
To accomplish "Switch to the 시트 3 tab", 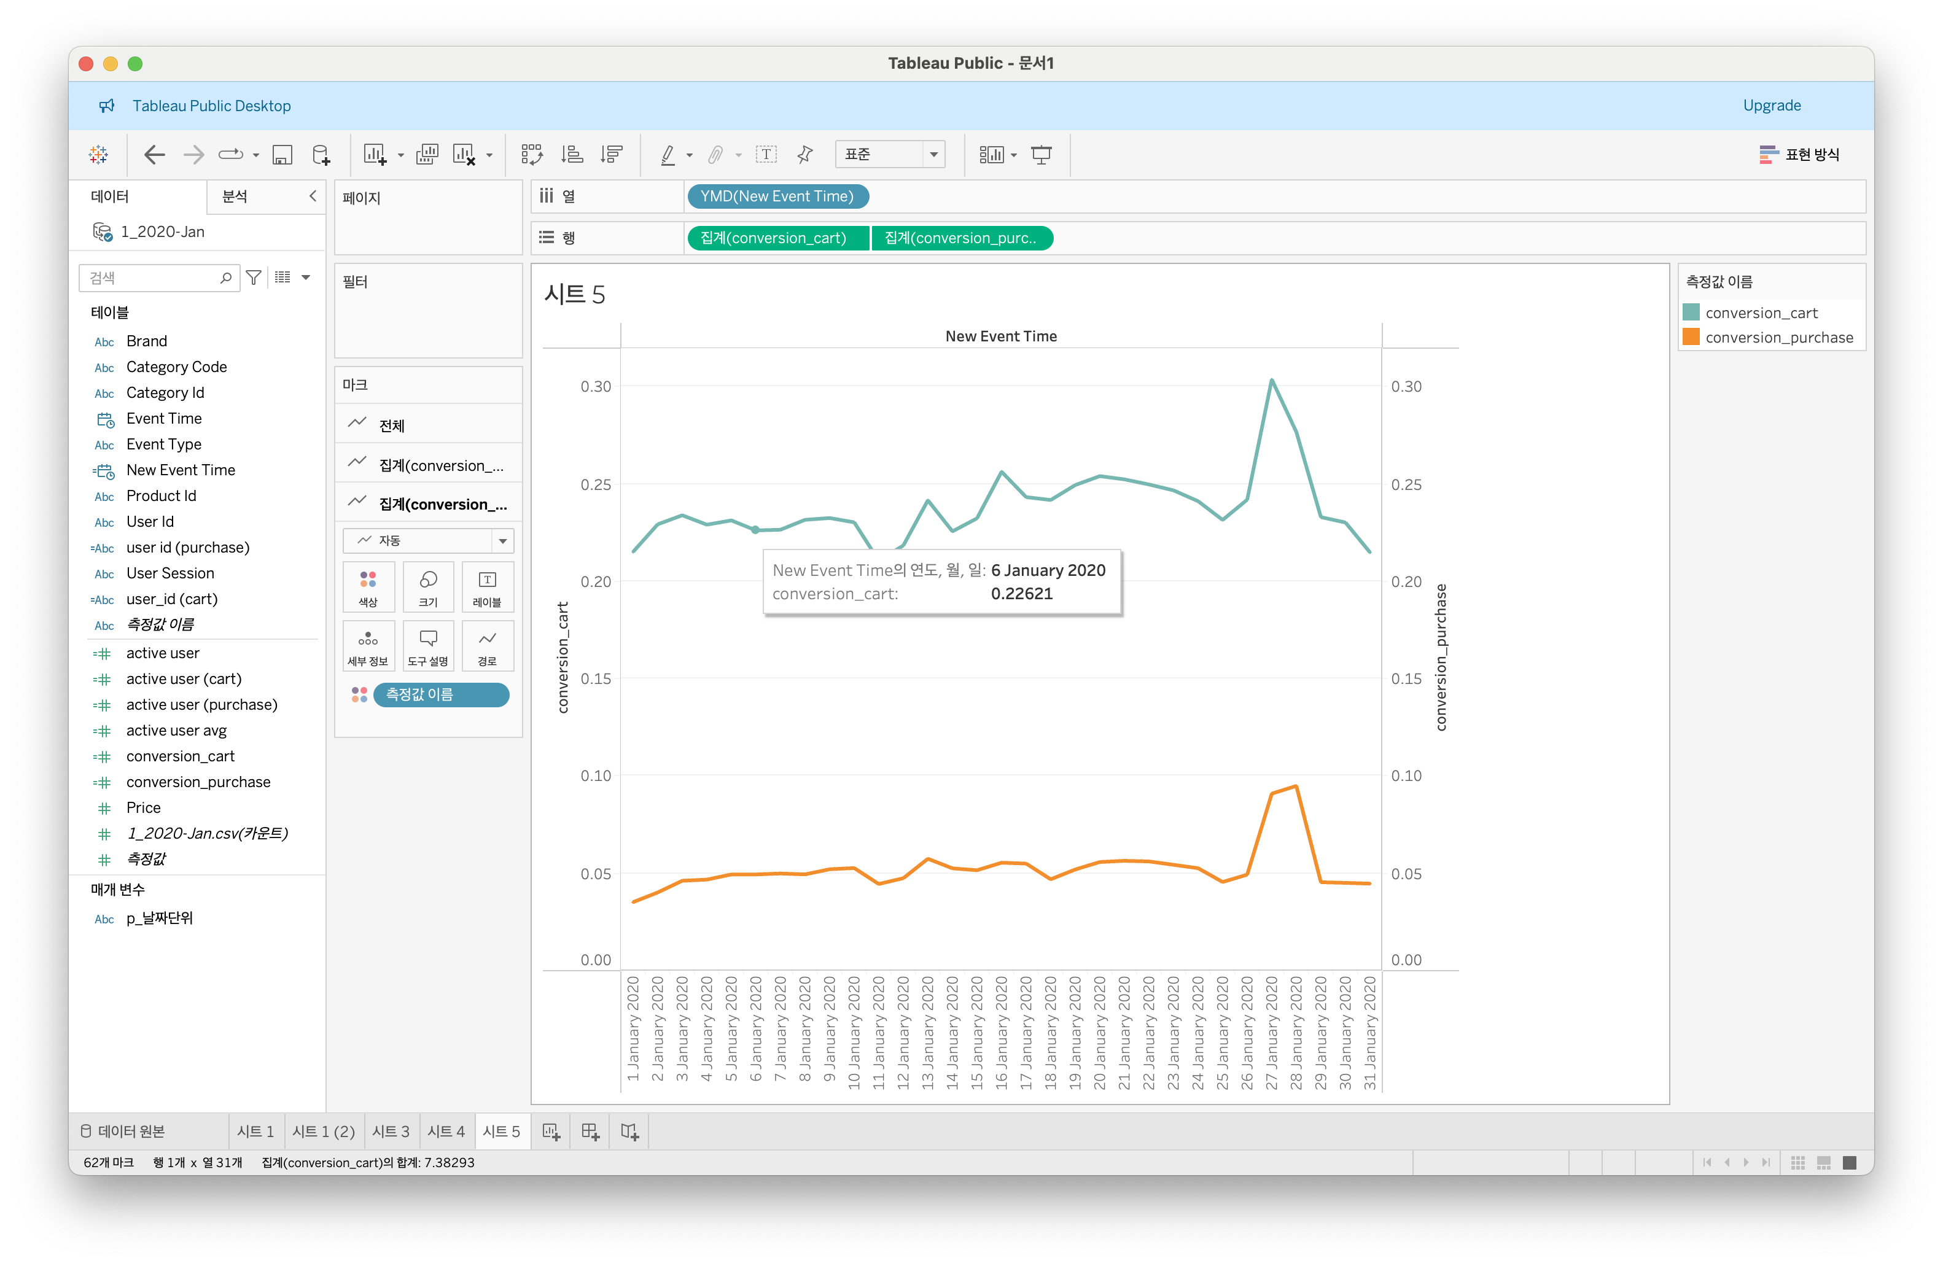I will click(390, 1132).
